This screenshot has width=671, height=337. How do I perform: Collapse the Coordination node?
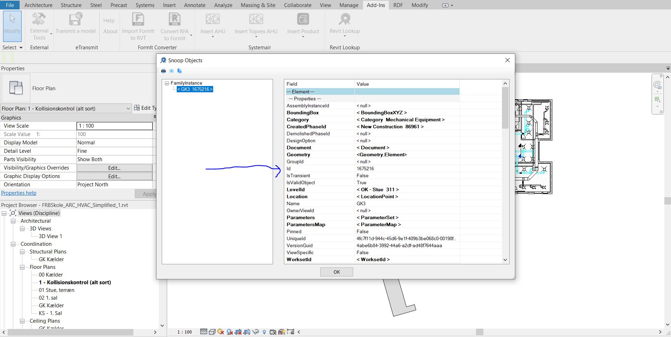coord(13,244)
